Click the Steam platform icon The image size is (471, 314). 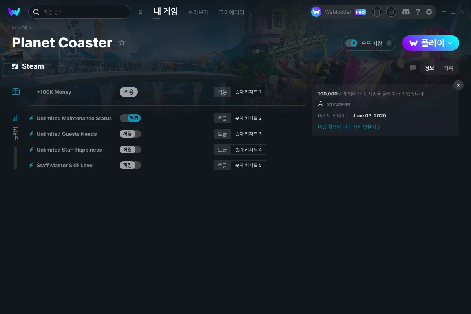15,66
